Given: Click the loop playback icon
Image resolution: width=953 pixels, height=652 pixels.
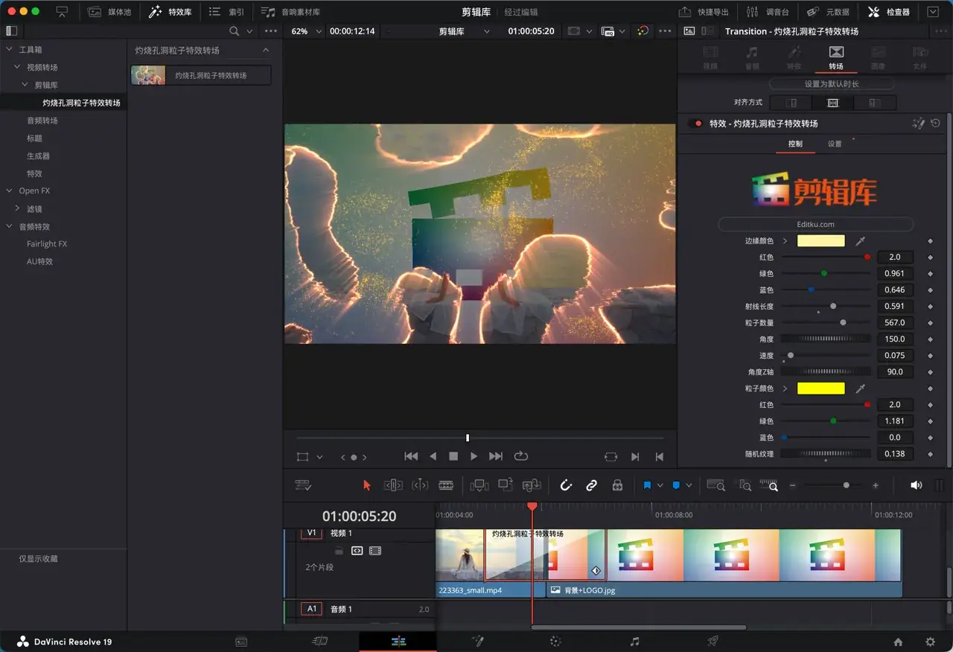Looking at the screenshot, I should [x=521, y=456].
